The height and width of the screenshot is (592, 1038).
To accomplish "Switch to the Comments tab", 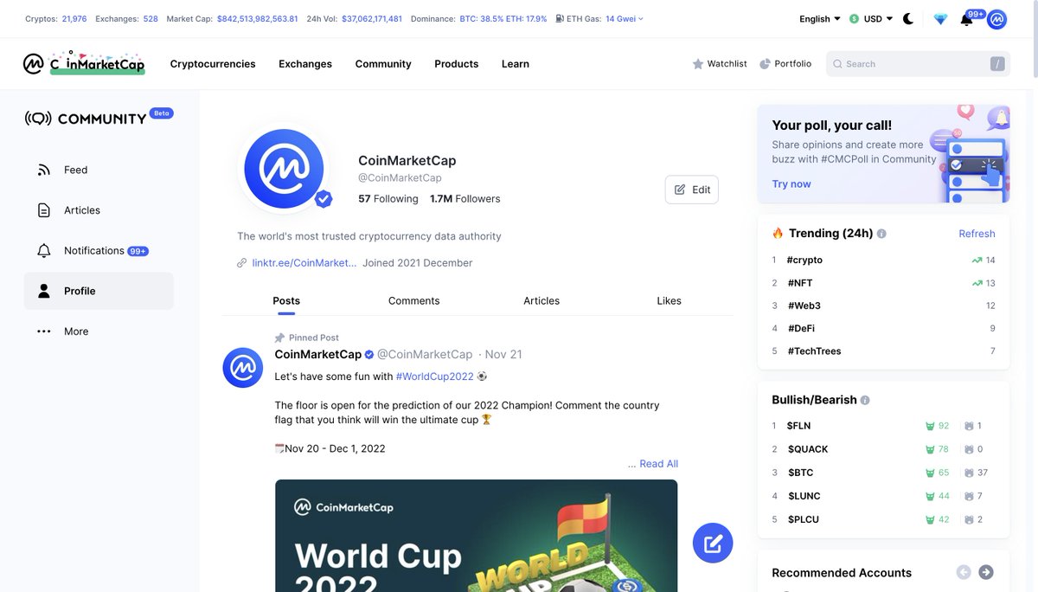I will pyautogui.click(x=413, y=301).
